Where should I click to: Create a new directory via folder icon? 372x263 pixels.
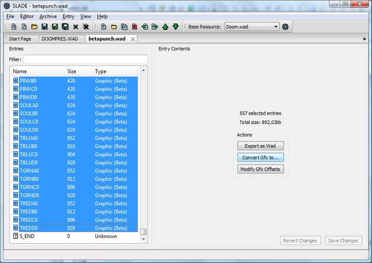(114, 27)
